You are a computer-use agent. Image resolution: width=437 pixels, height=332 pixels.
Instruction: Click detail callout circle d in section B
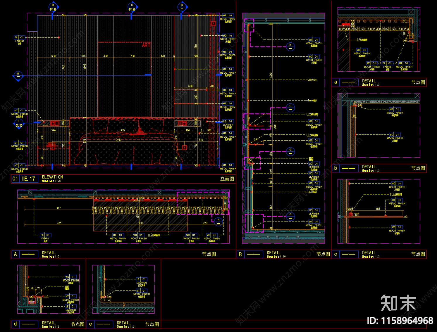[x=290, y=151]
